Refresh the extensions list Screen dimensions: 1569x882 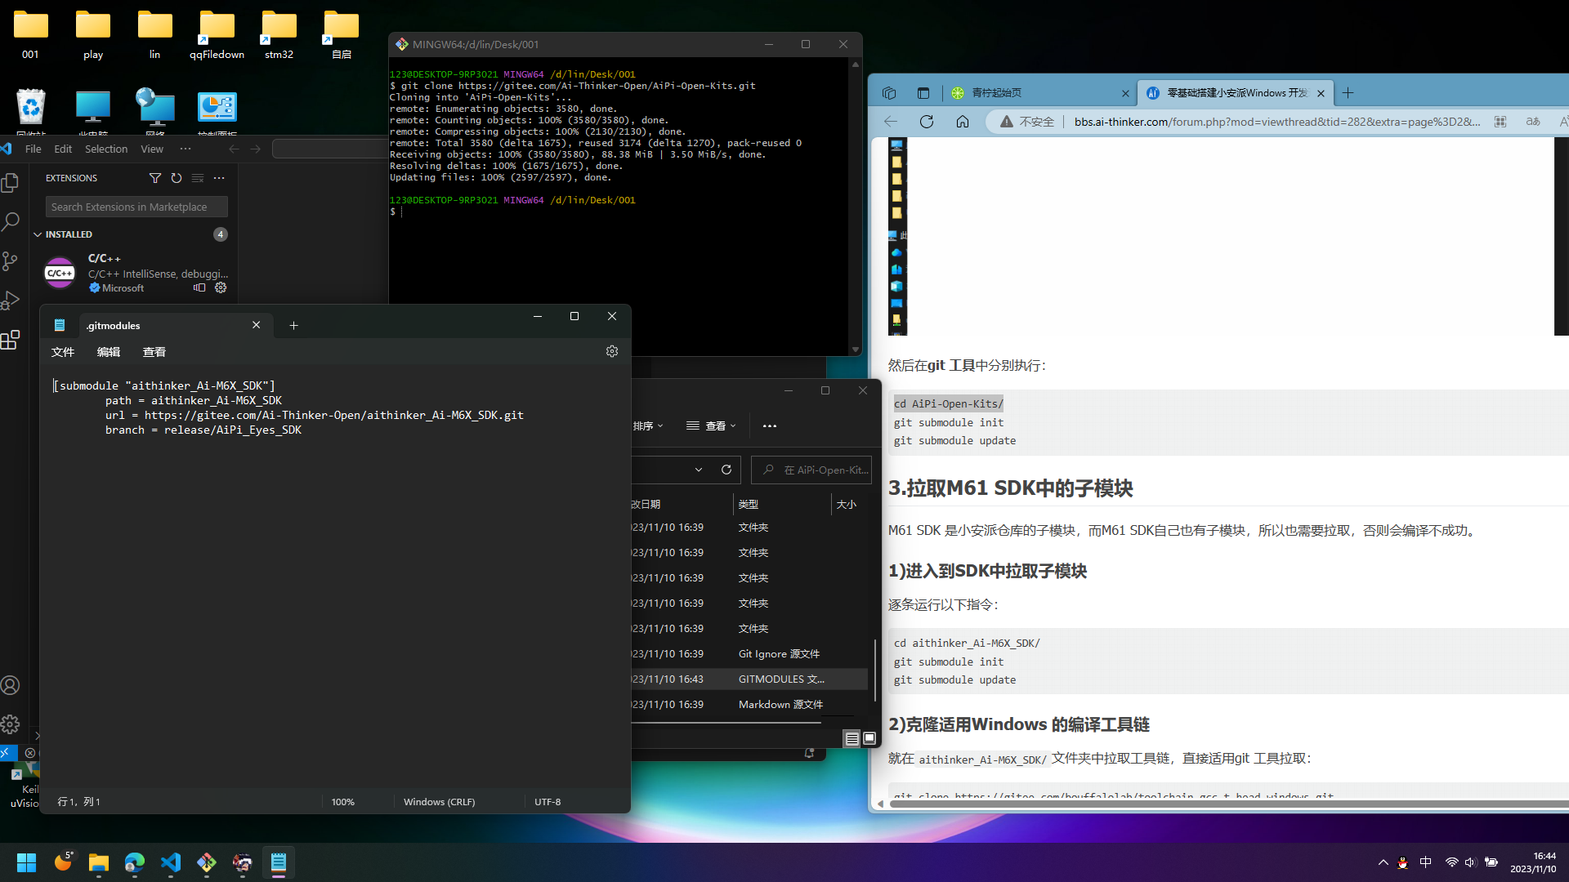click(177, 178)
